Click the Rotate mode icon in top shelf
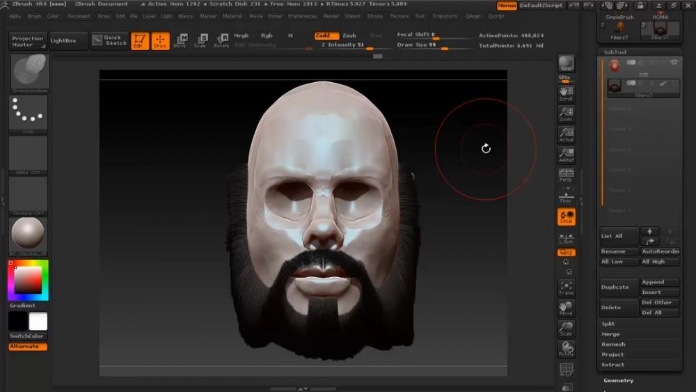The height and width of the screenshot is (392, 696). pyautogui.click(x=221, y=40)
